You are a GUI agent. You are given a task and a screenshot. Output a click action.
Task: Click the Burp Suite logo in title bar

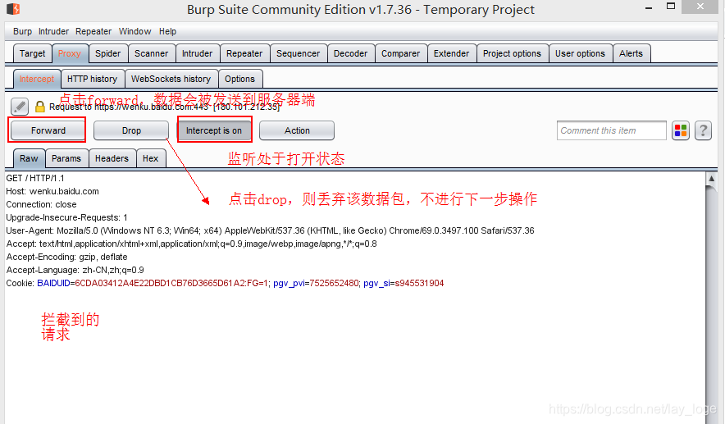click(x=13, y=9)
